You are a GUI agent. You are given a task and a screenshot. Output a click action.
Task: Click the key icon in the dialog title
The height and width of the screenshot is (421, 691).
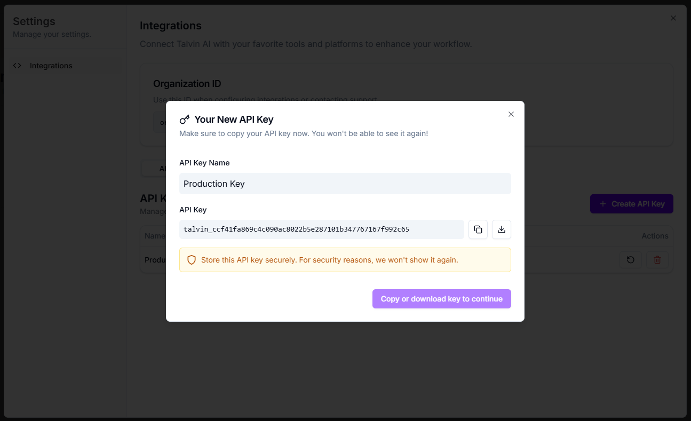[x=185, y=120]
